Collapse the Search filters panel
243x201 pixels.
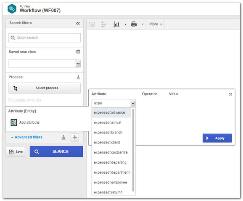tap(78, 23)
